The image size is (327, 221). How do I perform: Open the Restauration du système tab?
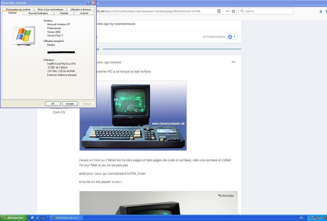pyautogui.click(x=18, y=9)
